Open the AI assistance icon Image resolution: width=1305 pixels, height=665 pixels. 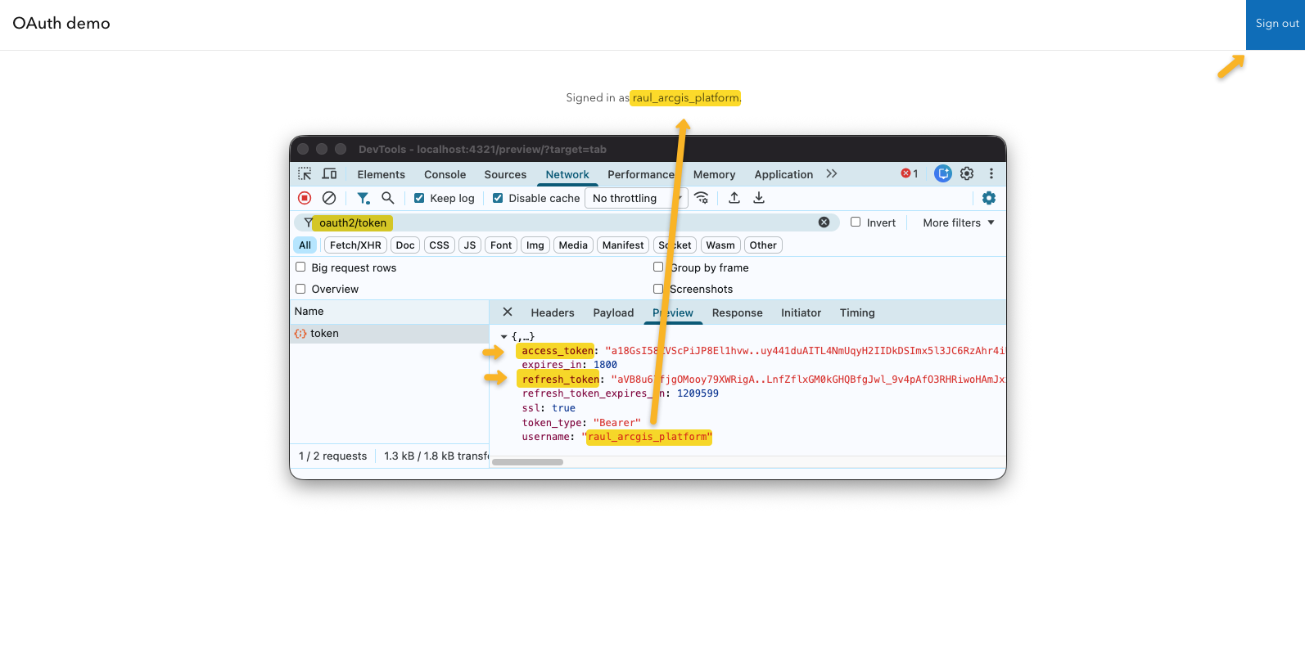click(943, 173)
